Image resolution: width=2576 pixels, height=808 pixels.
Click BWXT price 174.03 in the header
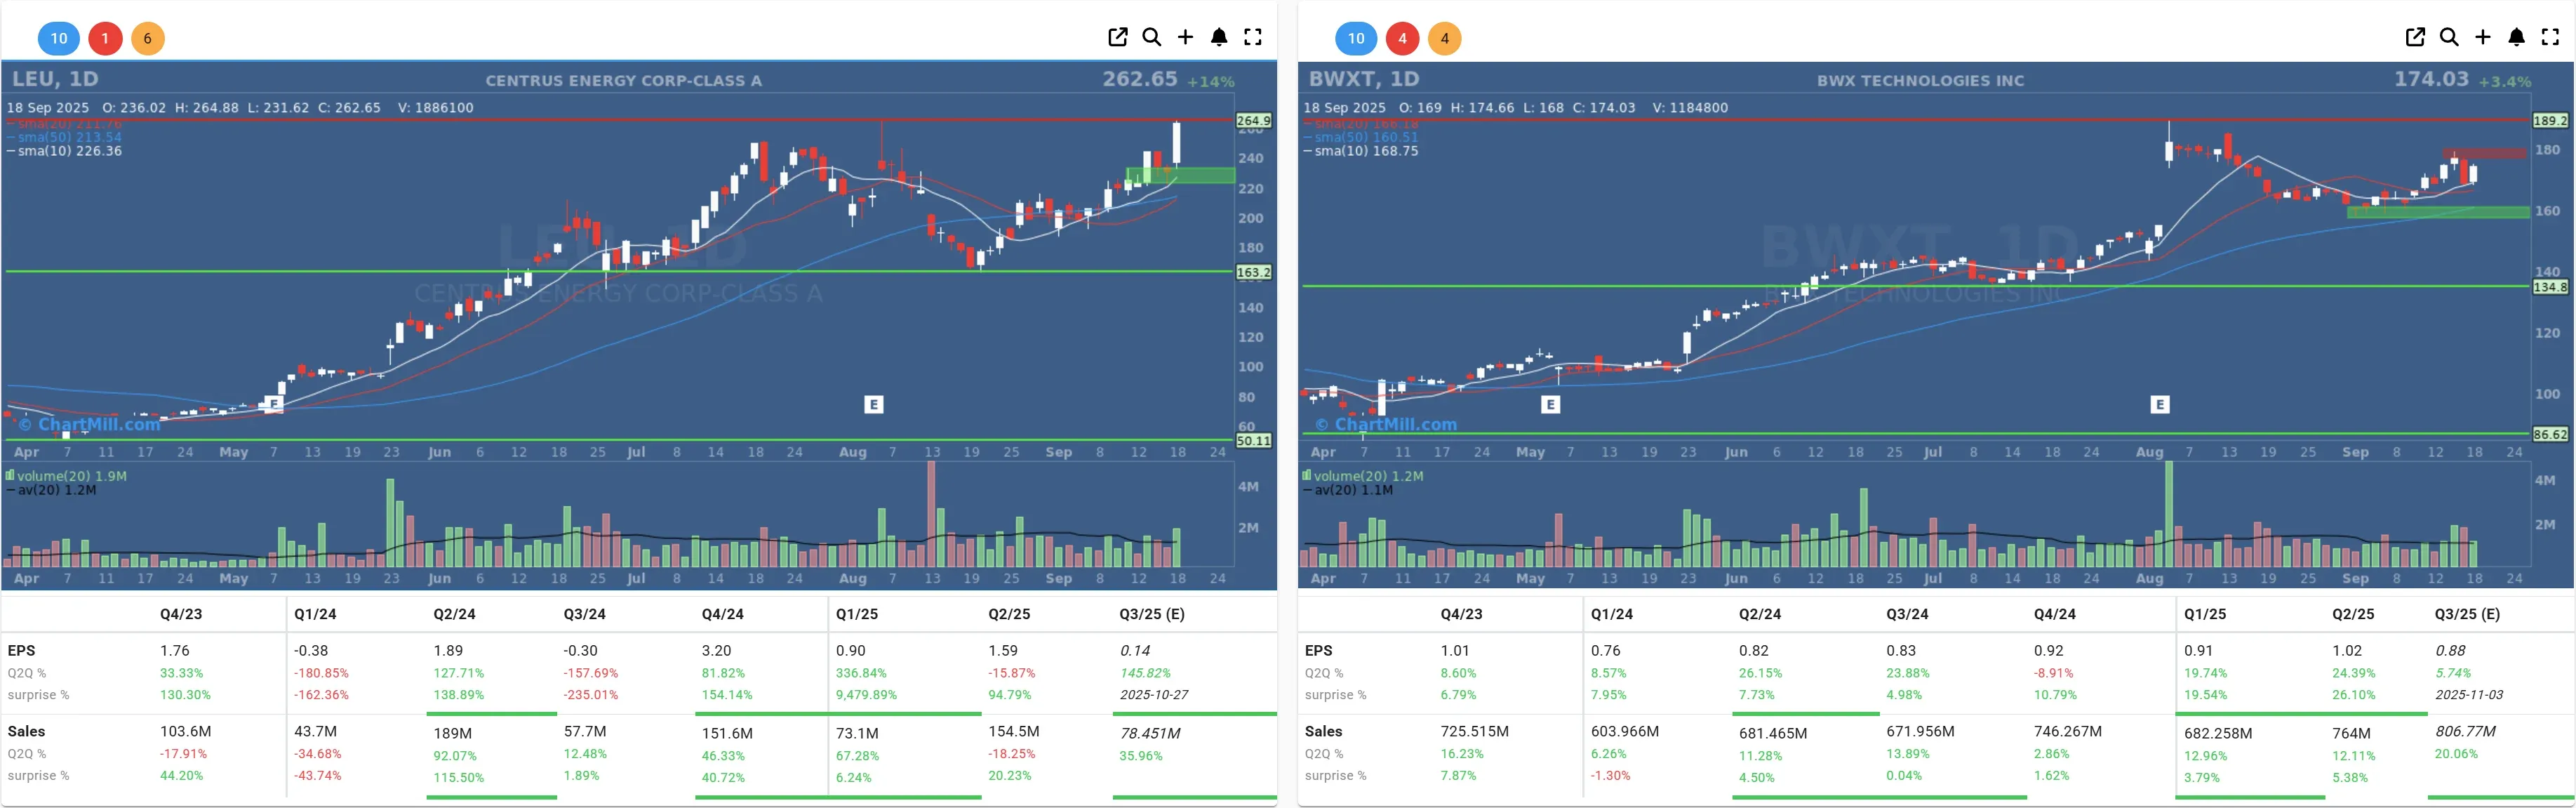click(2431, 79)
